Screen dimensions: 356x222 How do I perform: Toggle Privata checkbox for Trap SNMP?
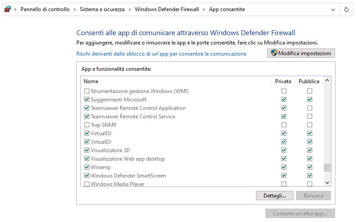284,125
